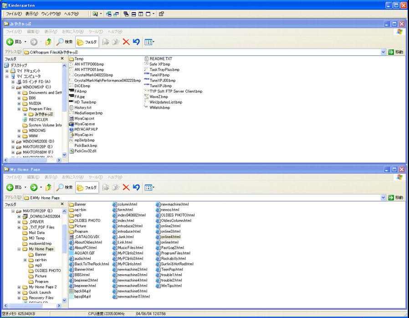Click the Kindergarten settings icon in top toolbar
Viewport: 409px width, 318px height.
click(x=161, y=14)
